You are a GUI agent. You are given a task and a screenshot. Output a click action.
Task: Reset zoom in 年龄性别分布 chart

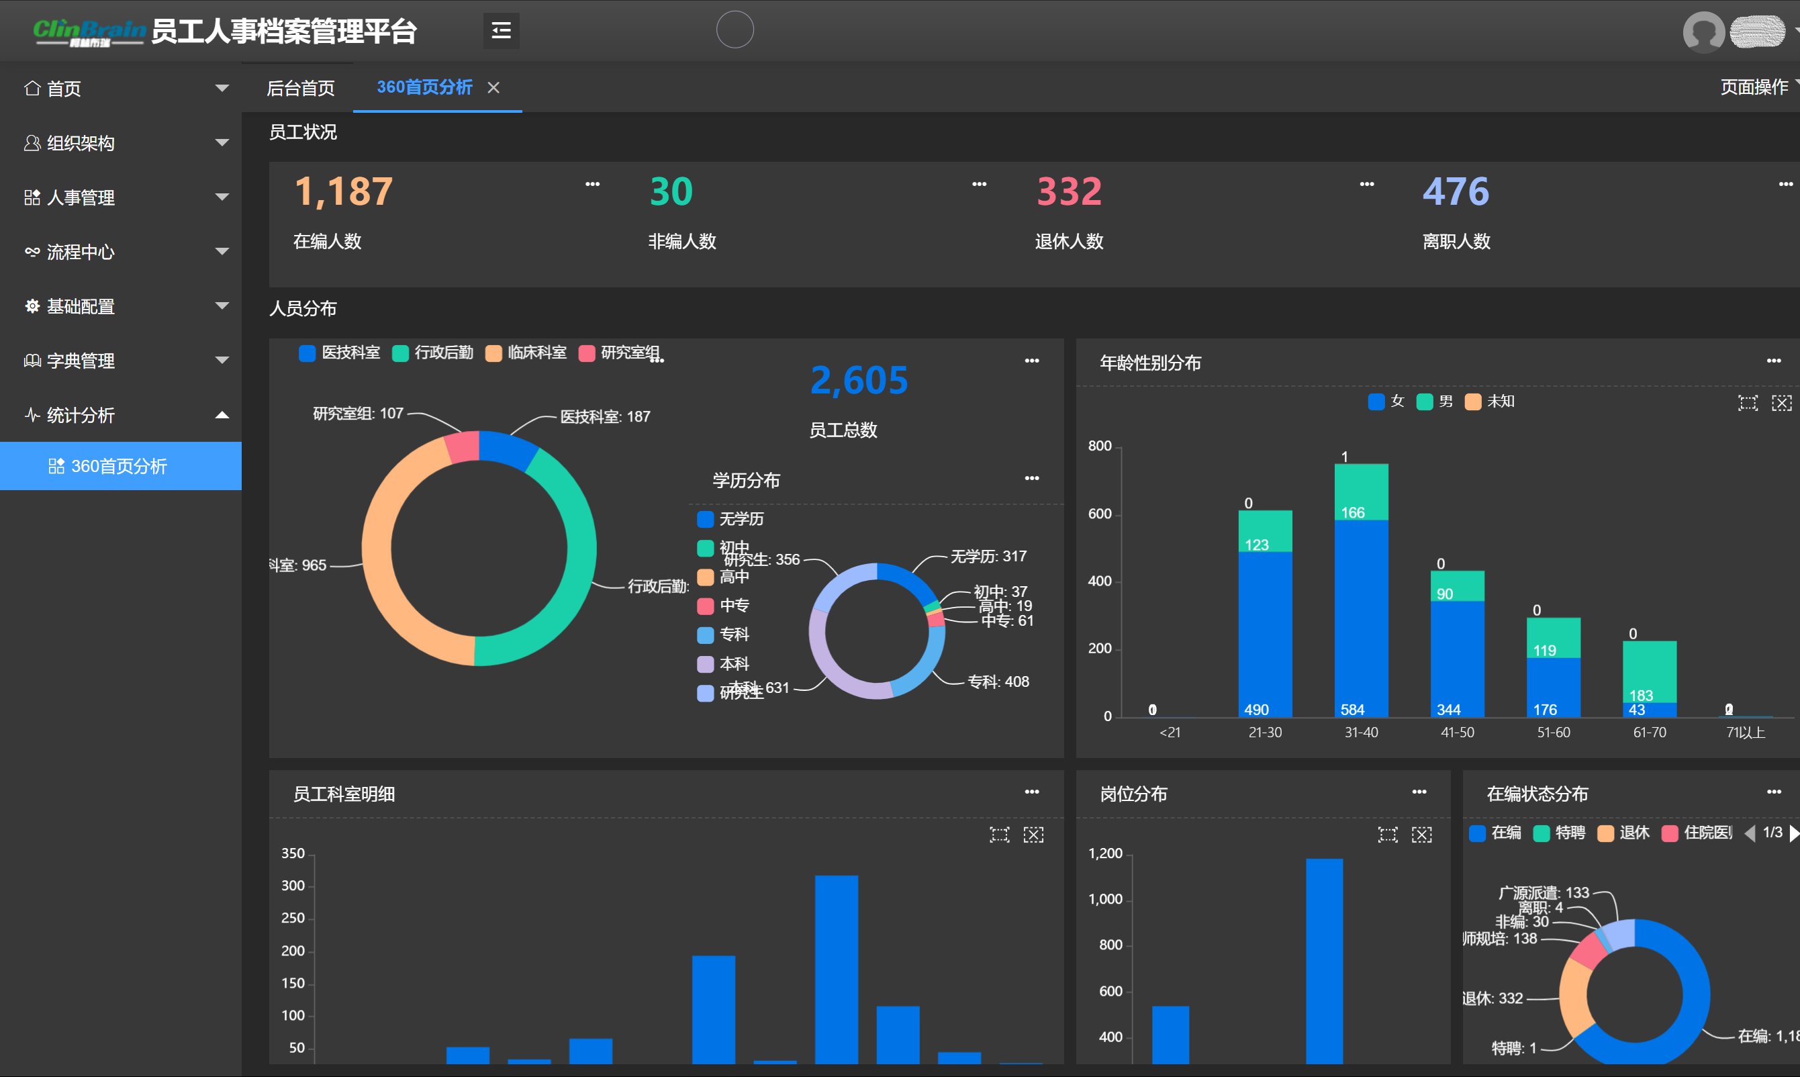[x=1781, y=403]
